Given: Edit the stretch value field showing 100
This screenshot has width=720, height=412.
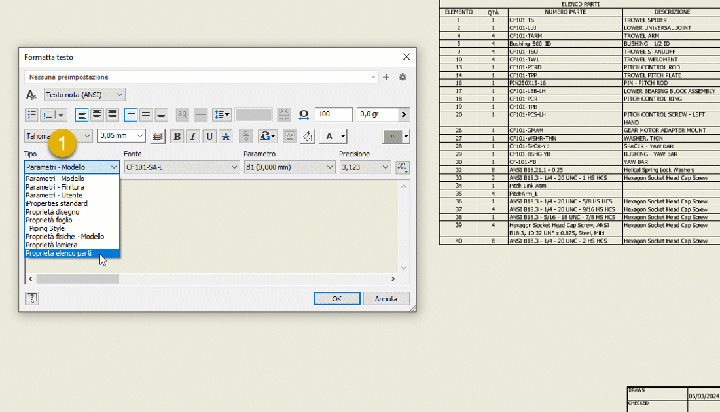Looking at the screenshot, I should tap(334, 114).
